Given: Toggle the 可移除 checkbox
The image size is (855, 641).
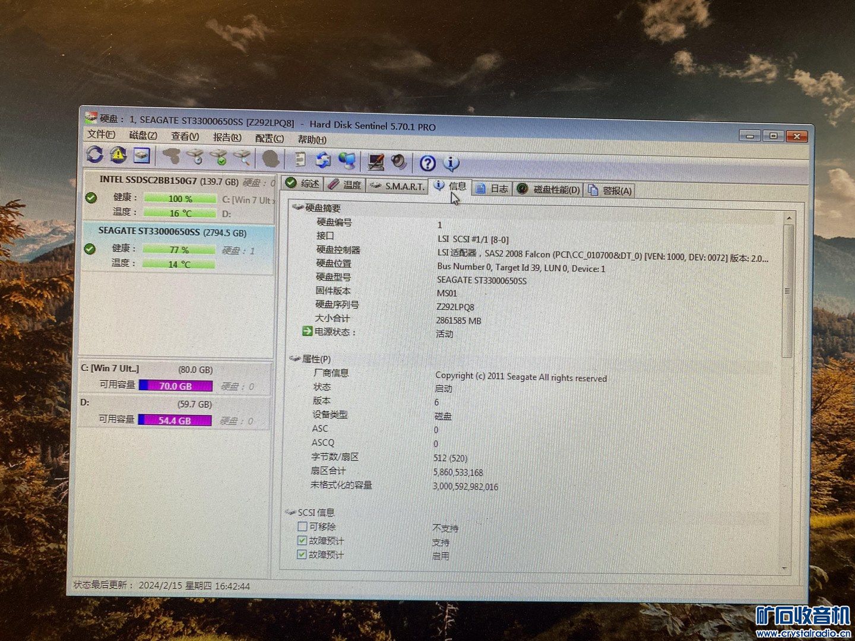Looking at the screenshot, I should point(302,526).
